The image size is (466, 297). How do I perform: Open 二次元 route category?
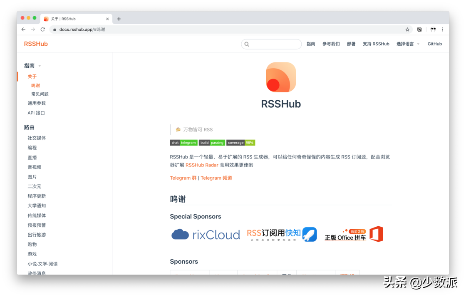pyautogui.click(x=35, y=186)
